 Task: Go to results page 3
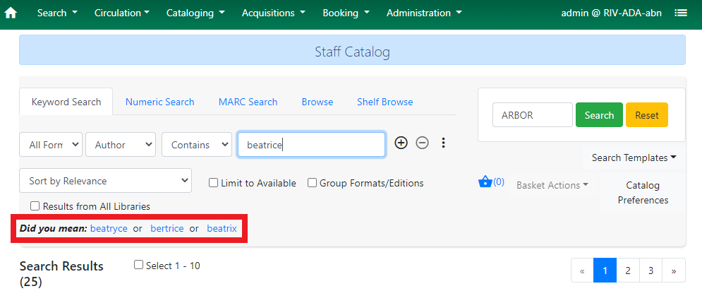click(x=650, y=271)
